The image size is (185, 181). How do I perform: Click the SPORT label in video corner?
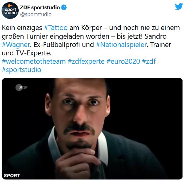12,176
